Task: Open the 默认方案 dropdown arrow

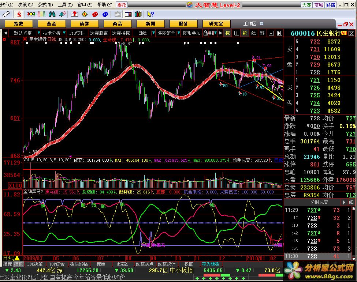Action: [x=39, y=33]
